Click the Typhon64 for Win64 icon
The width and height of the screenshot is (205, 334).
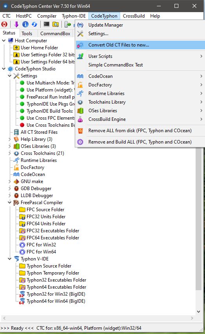tap(22, 301)
